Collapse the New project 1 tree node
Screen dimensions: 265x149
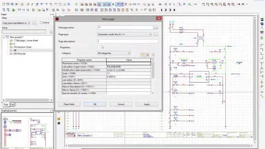[x=4, y=37]
